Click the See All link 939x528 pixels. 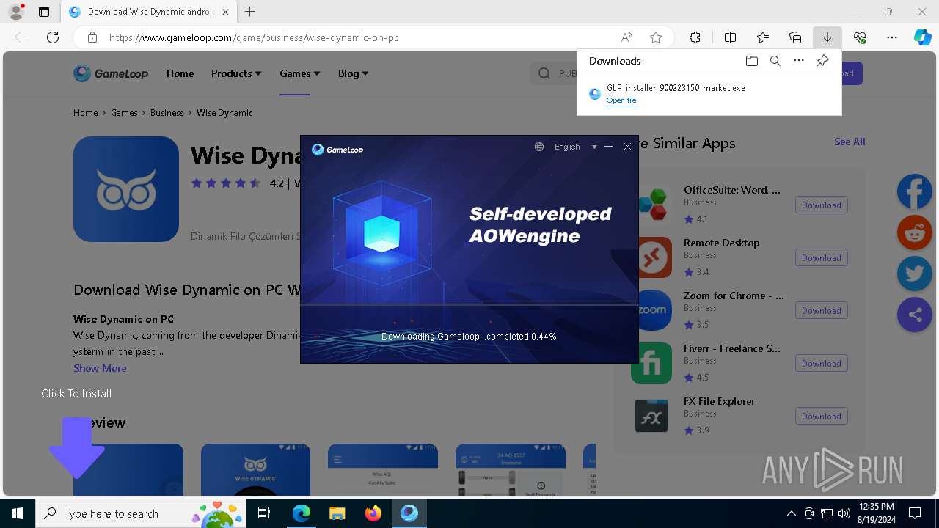click(x=850, y=142)
